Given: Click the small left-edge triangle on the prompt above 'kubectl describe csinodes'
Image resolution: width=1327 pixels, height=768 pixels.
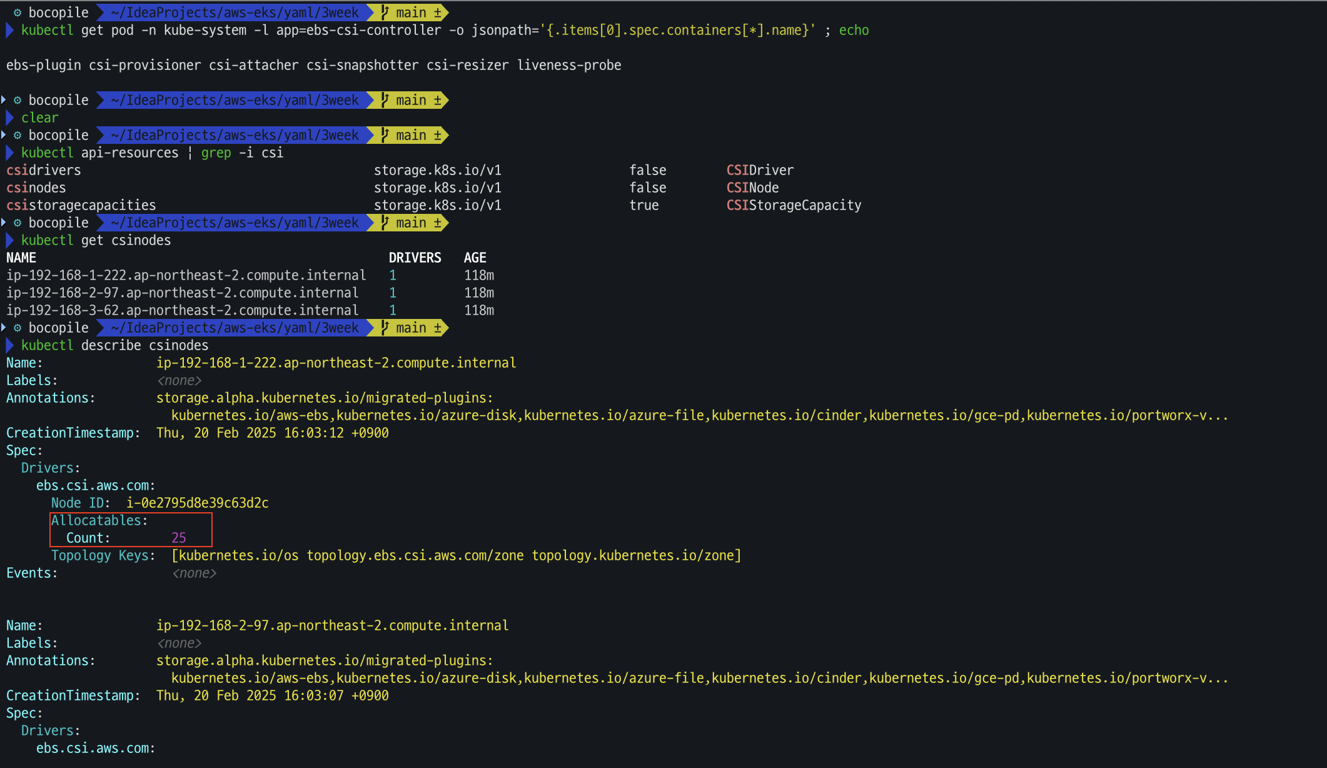Looking at the screenshot, I should tap(4, 328).
